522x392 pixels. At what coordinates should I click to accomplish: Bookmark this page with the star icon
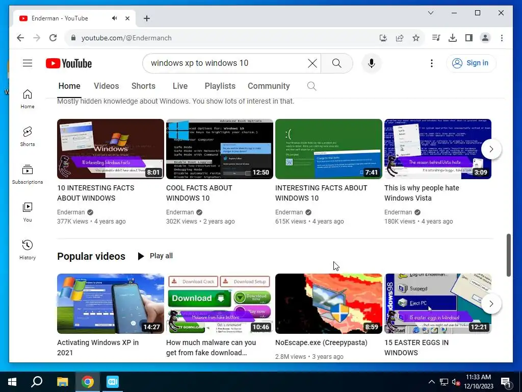coord(416,38)
